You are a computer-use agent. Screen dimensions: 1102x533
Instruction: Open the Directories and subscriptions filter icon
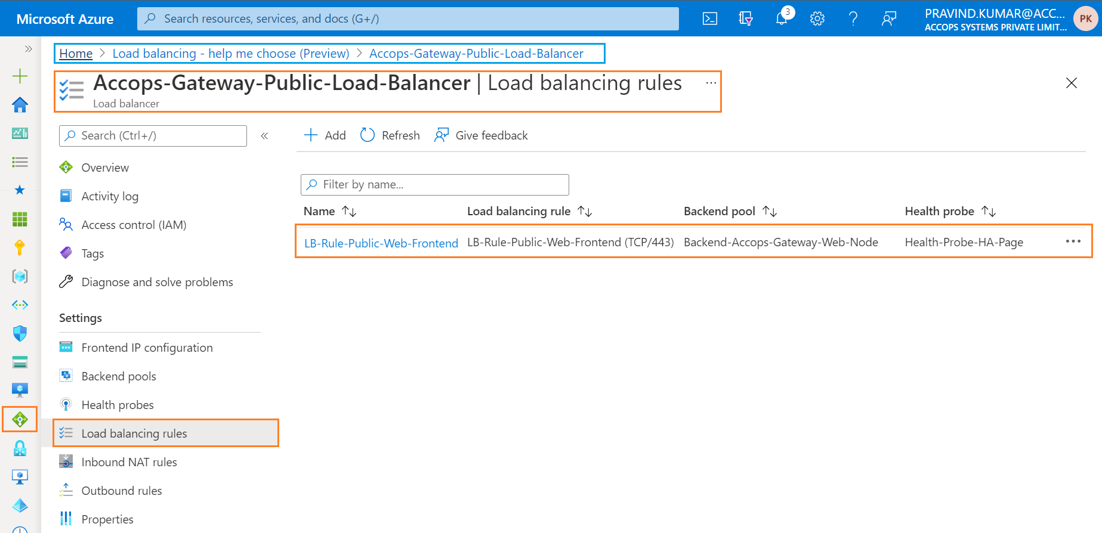click(746, 18)
